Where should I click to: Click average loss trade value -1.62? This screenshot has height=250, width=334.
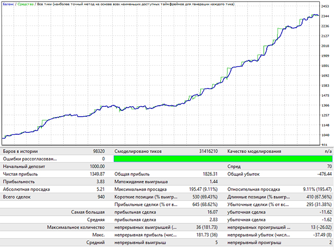(x=327, y=220)
